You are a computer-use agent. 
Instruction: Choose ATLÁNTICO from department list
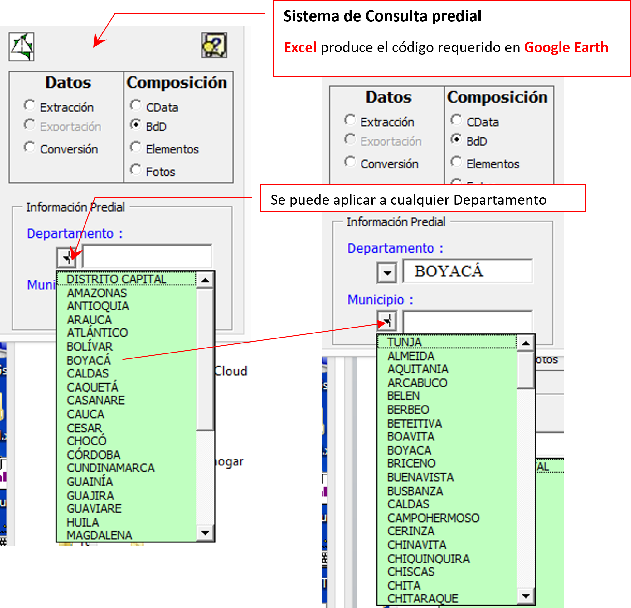(127, 333)
